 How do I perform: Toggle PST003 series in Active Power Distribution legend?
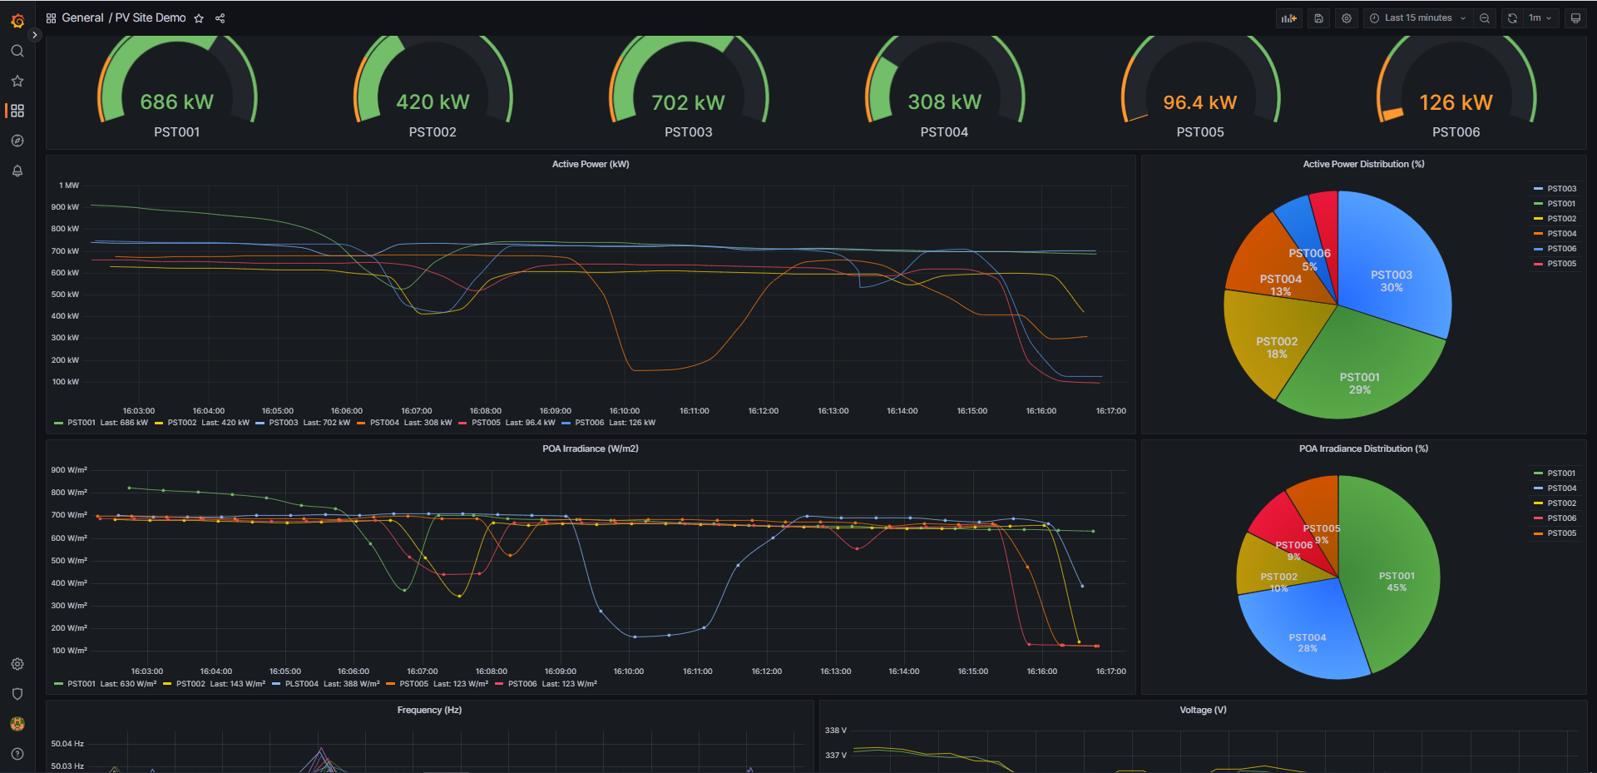[x=1555, y=189]
